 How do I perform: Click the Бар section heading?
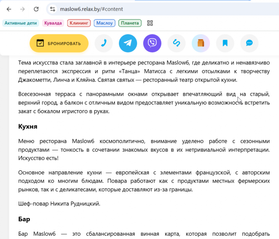point(24,219)
